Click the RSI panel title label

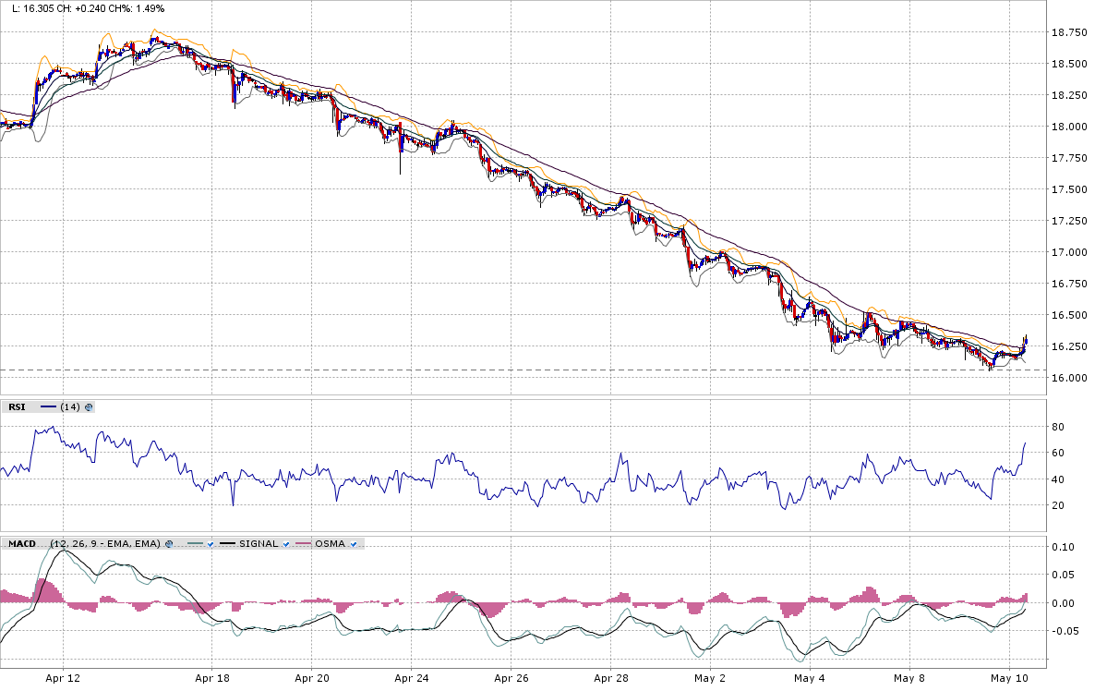point(17,406)
